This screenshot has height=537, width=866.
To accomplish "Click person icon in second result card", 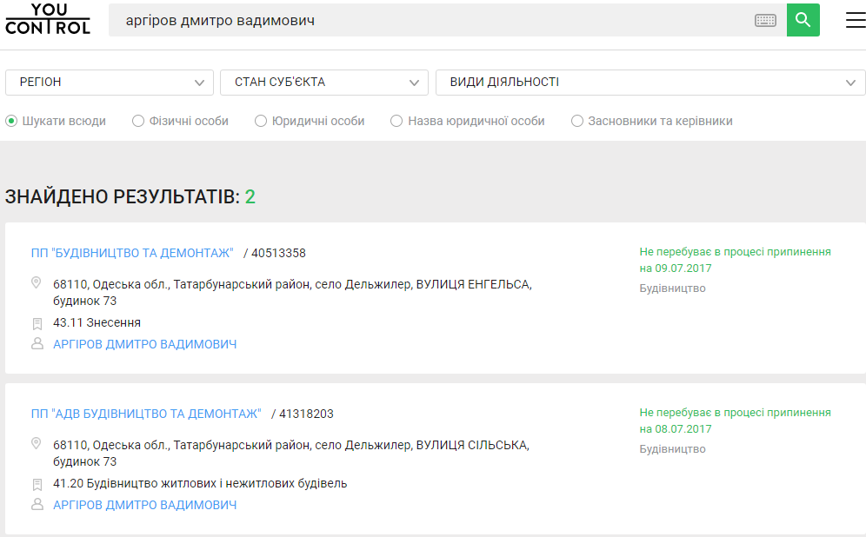I will tap(37, 505).
